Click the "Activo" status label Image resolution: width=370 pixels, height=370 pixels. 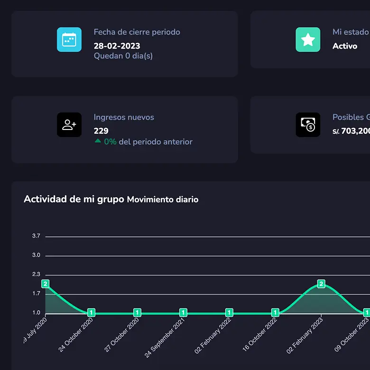(345, 46)
